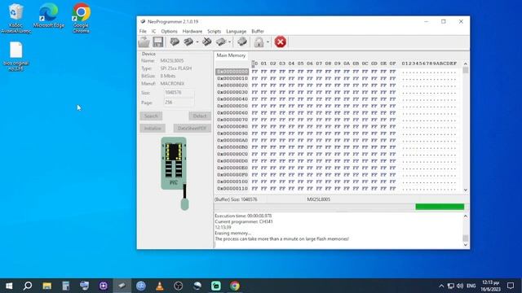
Task: Click the green progress bar
Action: 440,207
